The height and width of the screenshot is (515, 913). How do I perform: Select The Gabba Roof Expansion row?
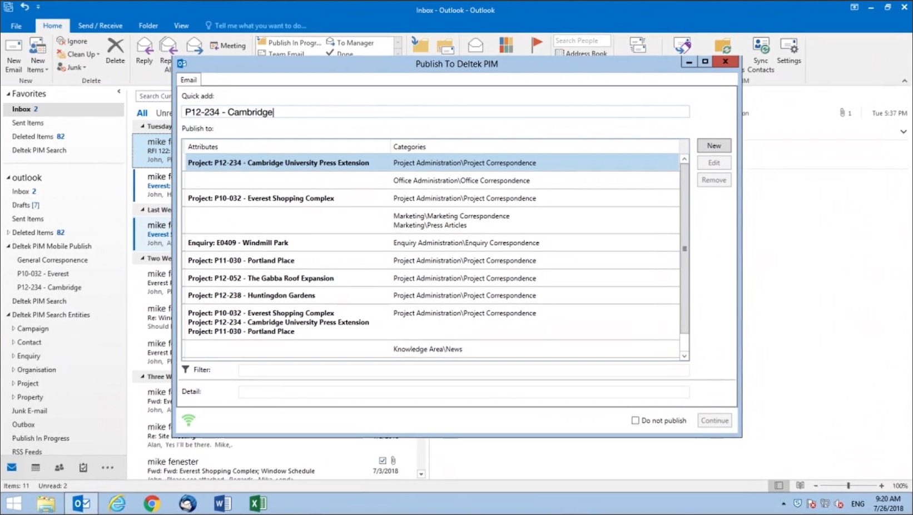(x=431, y=278)
